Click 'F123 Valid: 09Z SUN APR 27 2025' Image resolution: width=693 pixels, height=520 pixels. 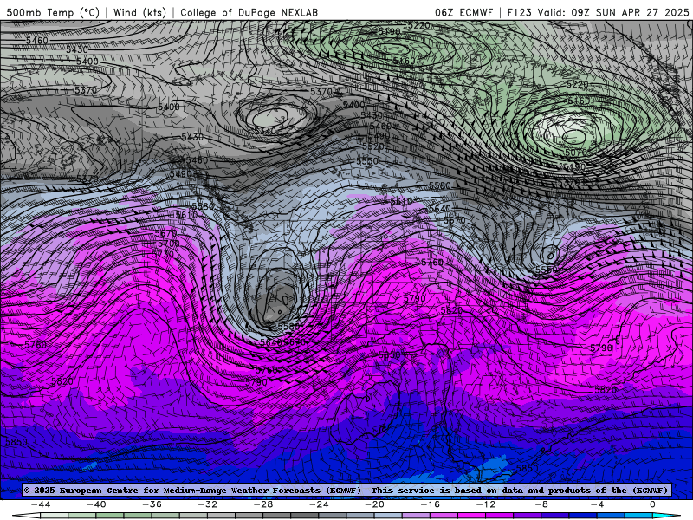(598, 12)
